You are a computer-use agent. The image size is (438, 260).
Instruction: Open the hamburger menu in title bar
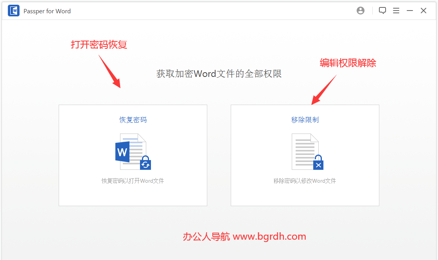point(396,11)
